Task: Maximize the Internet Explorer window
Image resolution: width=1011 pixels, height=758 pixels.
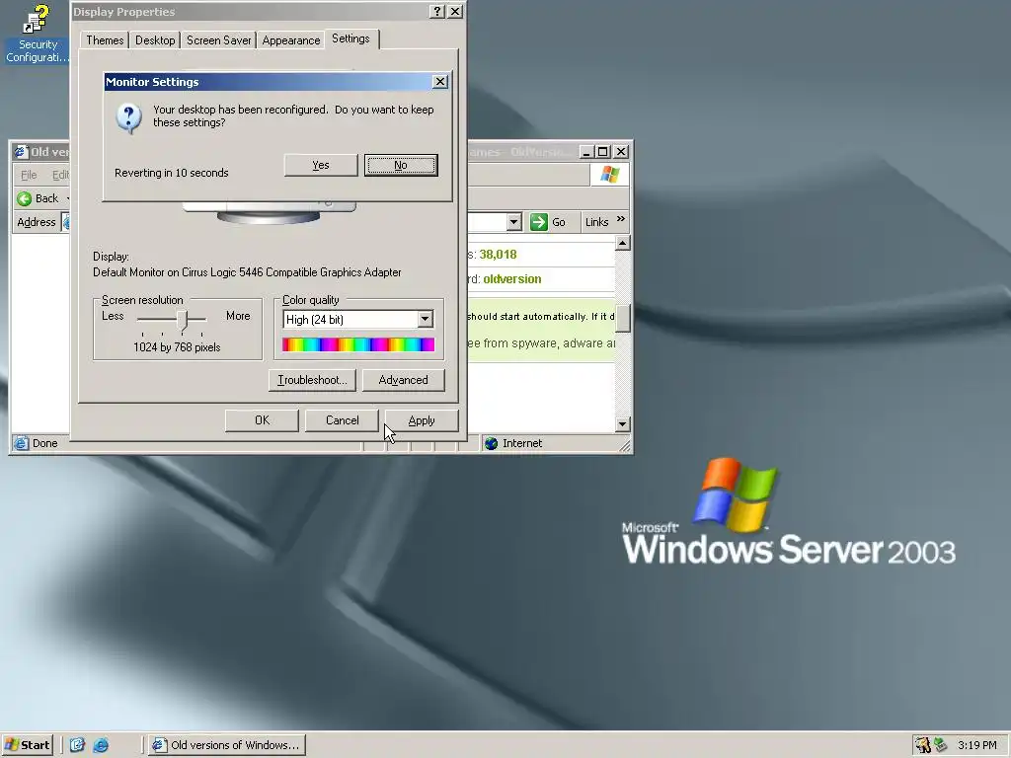Action: click(x=603, y=151)
